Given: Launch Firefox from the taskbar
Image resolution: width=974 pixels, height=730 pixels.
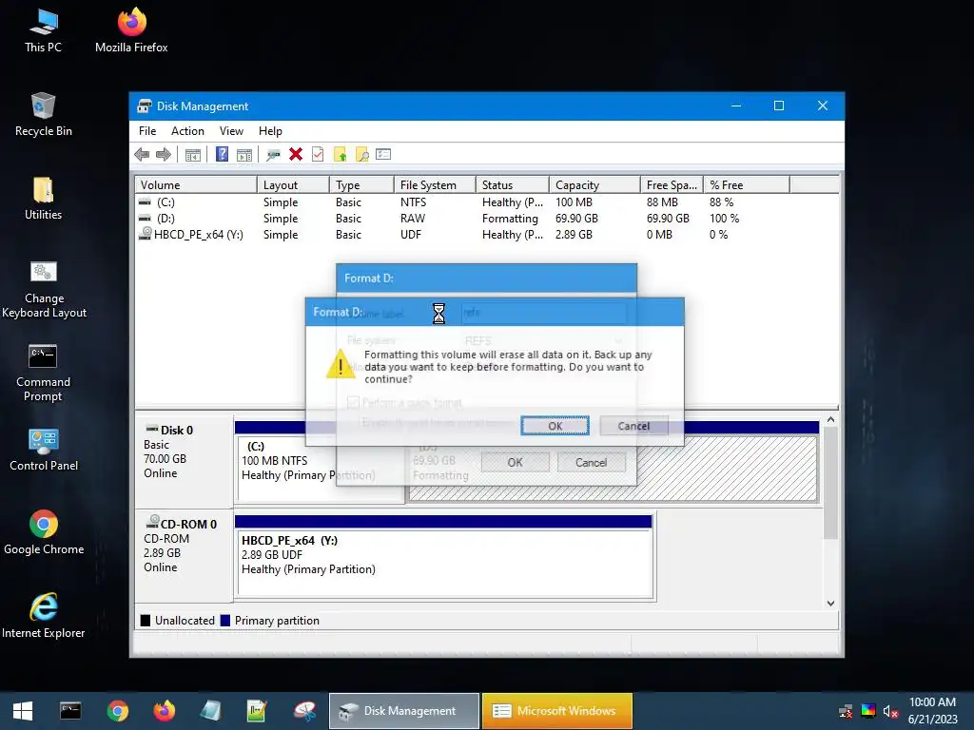Looking at the screenshot, I should coord(164,711).
